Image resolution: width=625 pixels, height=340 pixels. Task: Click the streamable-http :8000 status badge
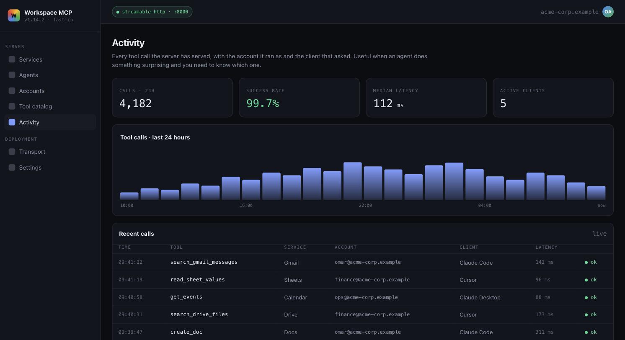click(x=152, y=12)
